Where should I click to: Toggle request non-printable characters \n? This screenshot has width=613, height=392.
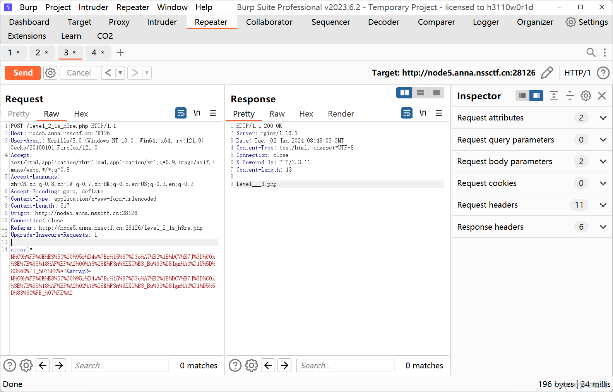(197, 113)
